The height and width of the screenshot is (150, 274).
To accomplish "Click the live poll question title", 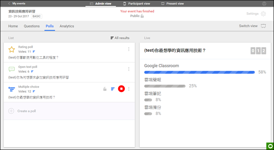I will tap(175, 51).
